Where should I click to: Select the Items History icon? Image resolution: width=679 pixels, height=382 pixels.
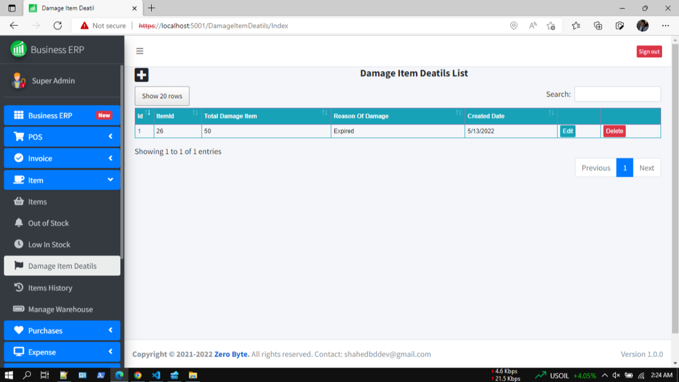[x=20, y=288]
